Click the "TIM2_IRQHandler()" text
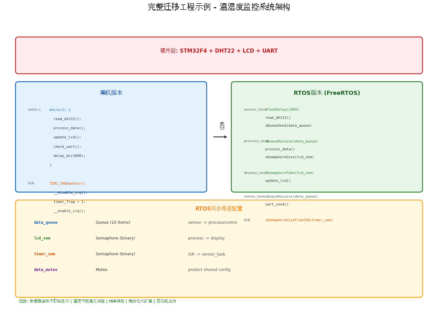 point(67,183)
